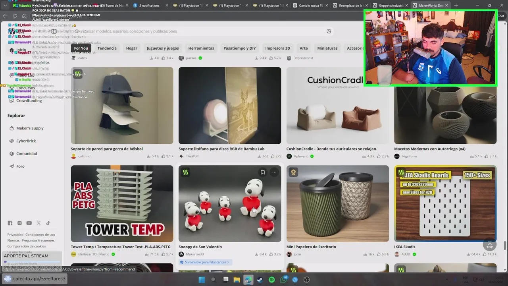The width and height of the screenshot is (508, 286).
Task: Open the baseball cap wall mount thumbnail
Action: click(122, 105)
